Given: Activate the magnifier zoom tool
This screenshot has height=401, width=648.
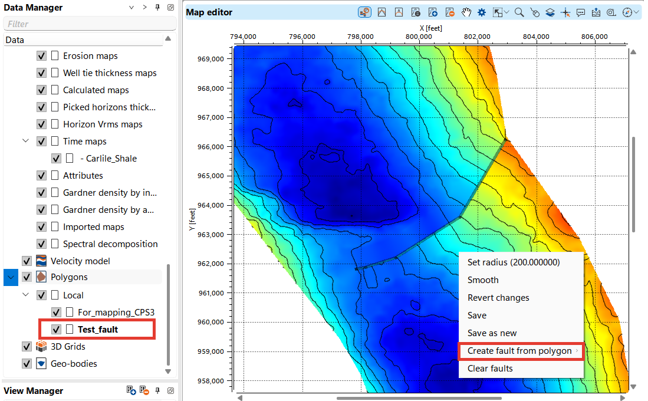Looking at the screenshot, I should click(x=519, y=12).
